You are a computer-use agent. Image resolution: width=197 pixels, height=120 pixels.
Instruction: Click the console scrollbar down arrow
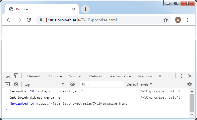pyautogui.click(x=192, y=115)
